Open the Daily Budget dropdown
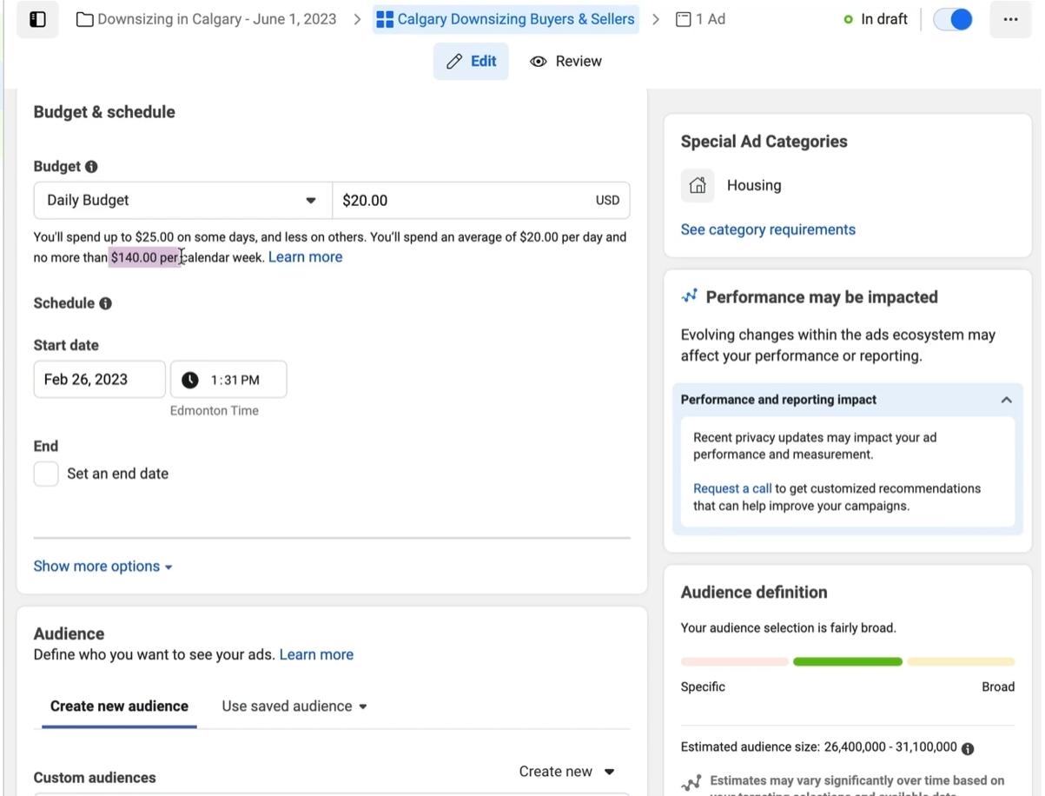The width and height of the screenshot is (1045, 796). 182,200
